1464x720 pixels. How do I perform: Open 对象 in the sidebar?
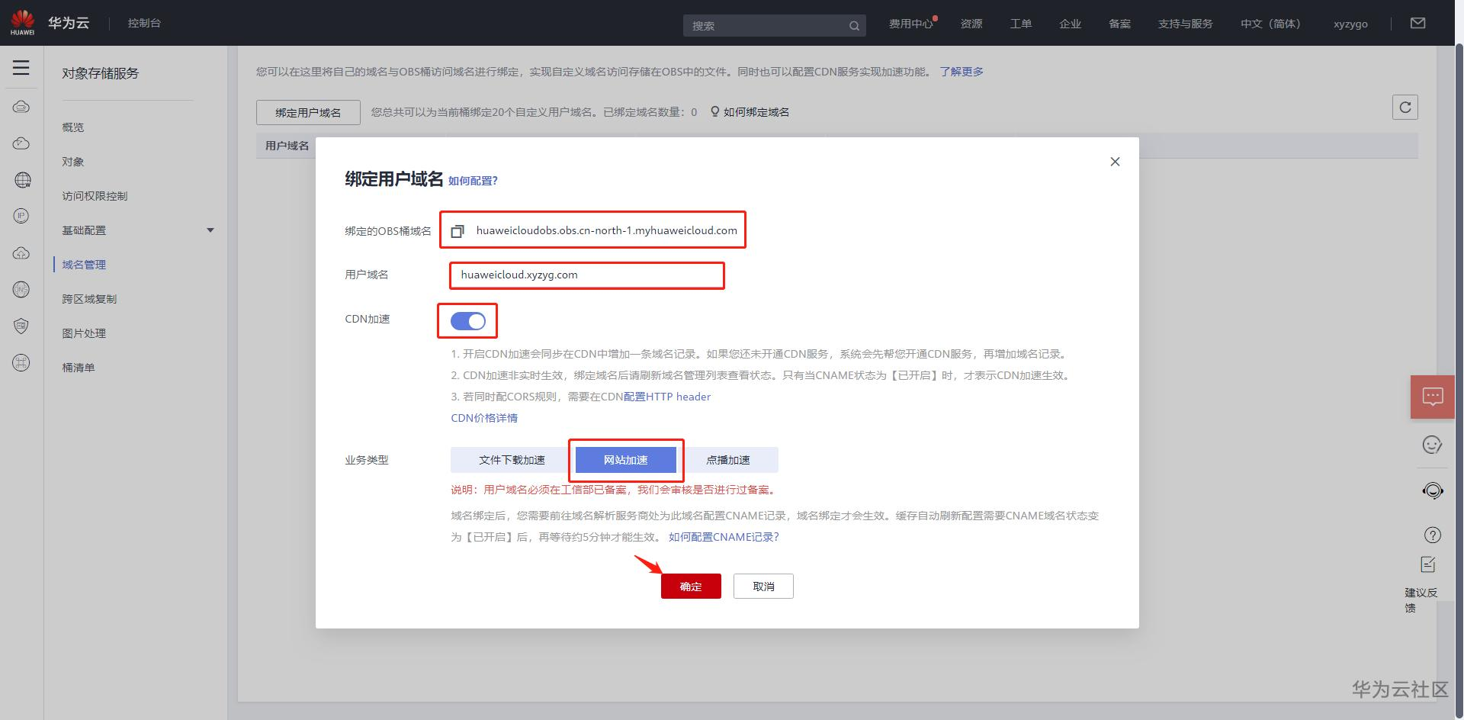pos(73,162)
